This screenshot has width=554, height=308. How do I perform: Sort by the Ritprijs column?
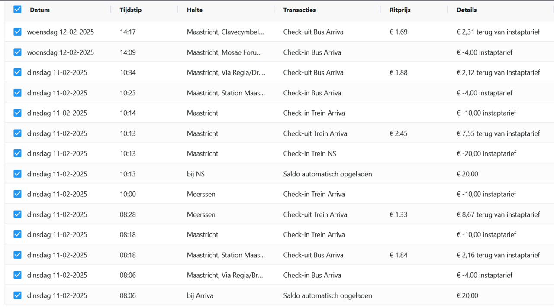399,10
